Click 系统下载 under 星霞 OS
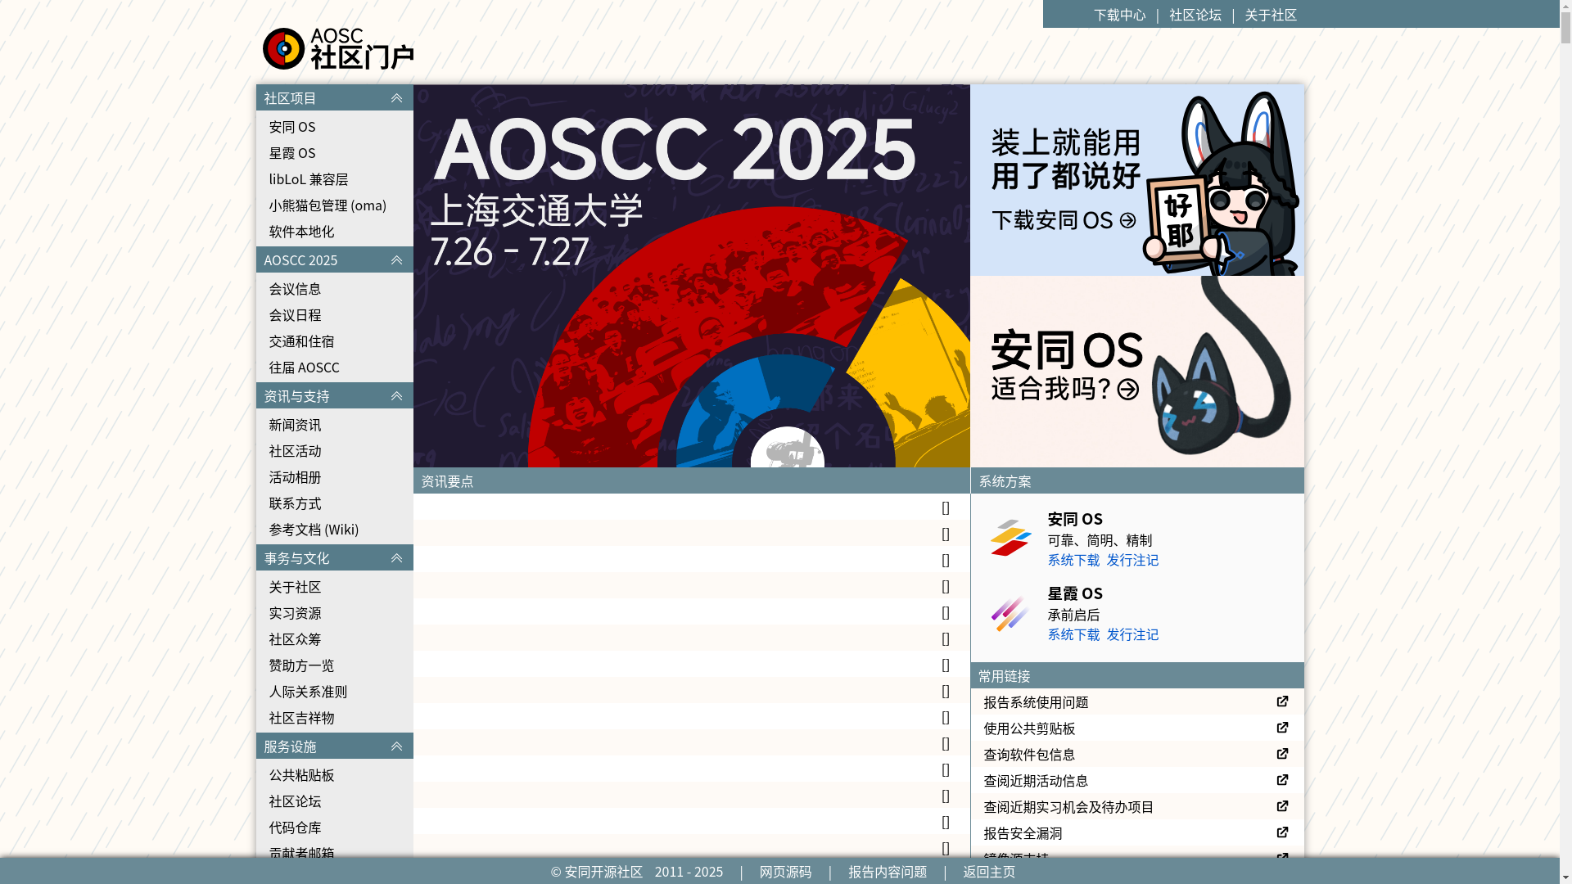Viewport: 1572px width, 884px height. point(1073,634)
